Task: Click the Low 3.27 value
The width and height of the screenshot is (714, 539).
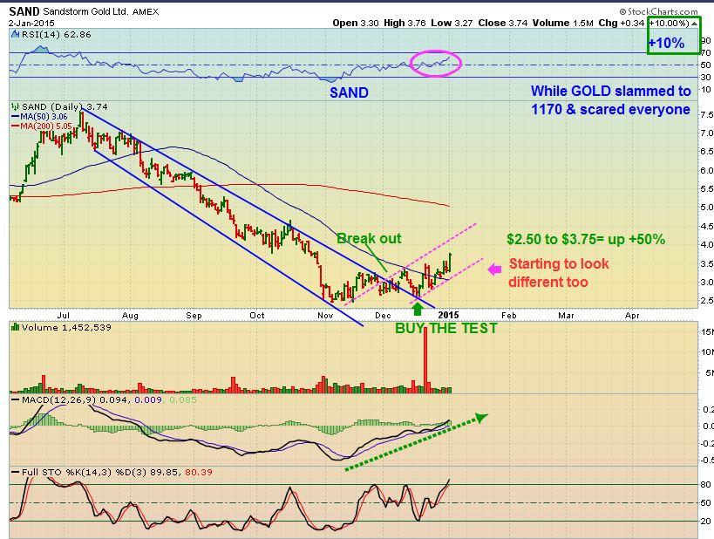Action: click(x=452, y=23)
